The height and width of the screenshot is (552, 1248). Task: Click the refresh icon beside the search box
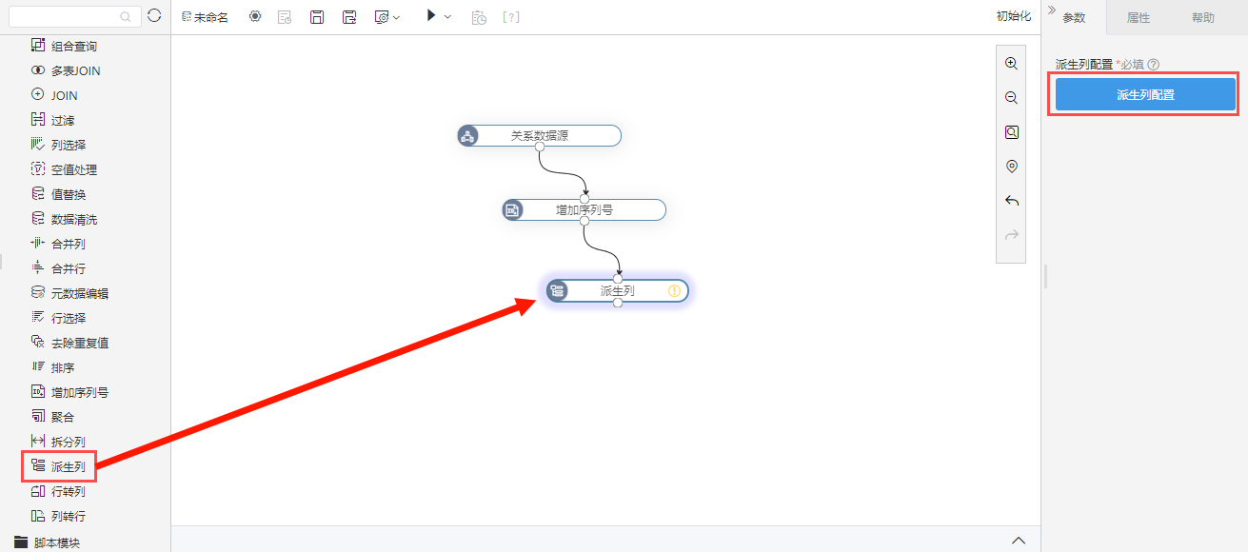[154, 16]
